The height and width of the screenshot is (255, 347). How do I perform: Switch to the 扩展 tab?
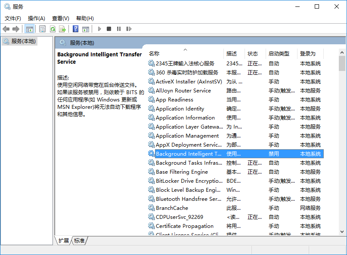(64, 241)
